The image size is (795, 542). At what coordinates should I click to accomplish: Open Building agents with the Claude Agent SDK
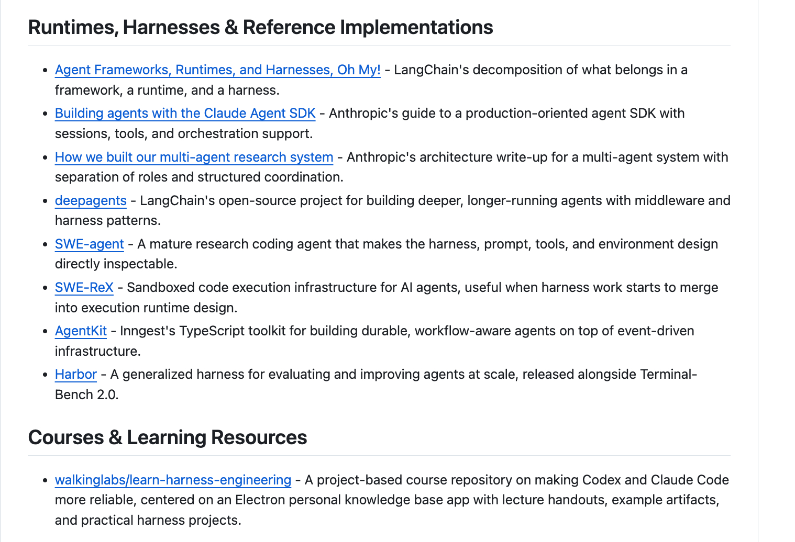[185, 113]
